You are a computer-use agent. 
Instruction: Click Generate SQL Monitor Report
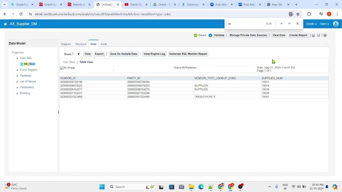tap(188, 54)
